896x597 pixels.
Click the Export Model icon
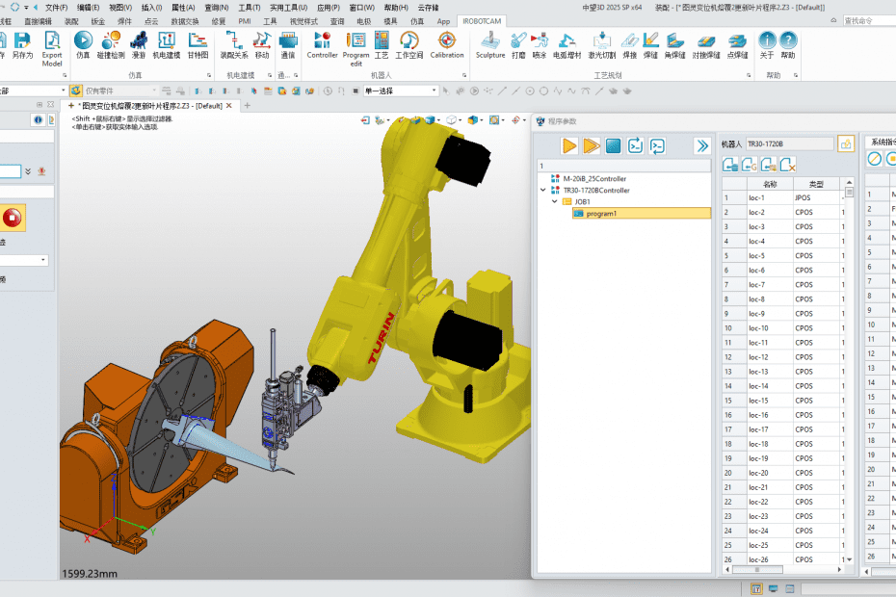coord(51,45)
